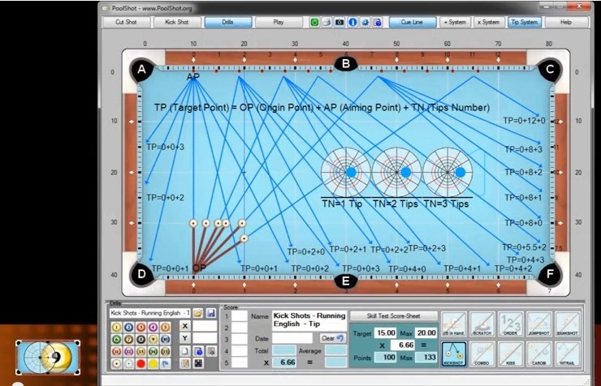Choose the BANKSHOT drill icon
The height and width of the screenshot is (386, 601).
click(x=566, y=324)
